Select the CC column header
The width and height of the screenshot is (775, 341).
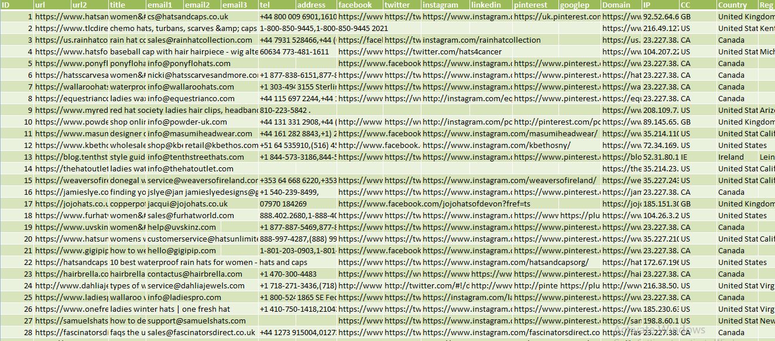698,5
